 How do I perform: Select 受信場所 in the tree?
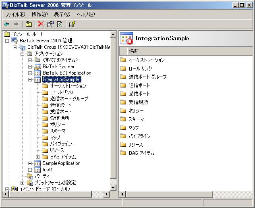pyautogui.click(x=60, y=118)
